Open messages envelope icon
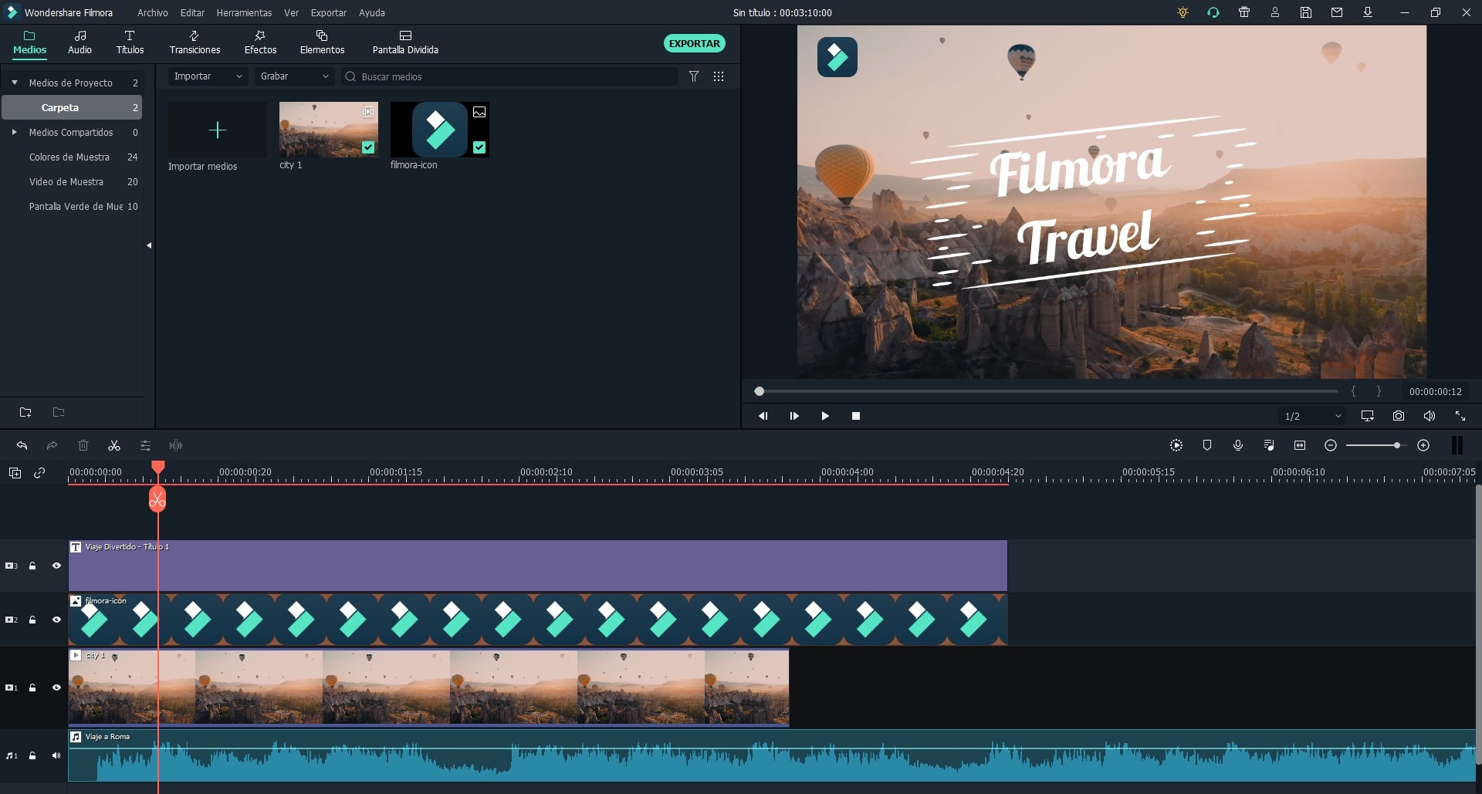 pyautogui.click(x=1337, y=12)
